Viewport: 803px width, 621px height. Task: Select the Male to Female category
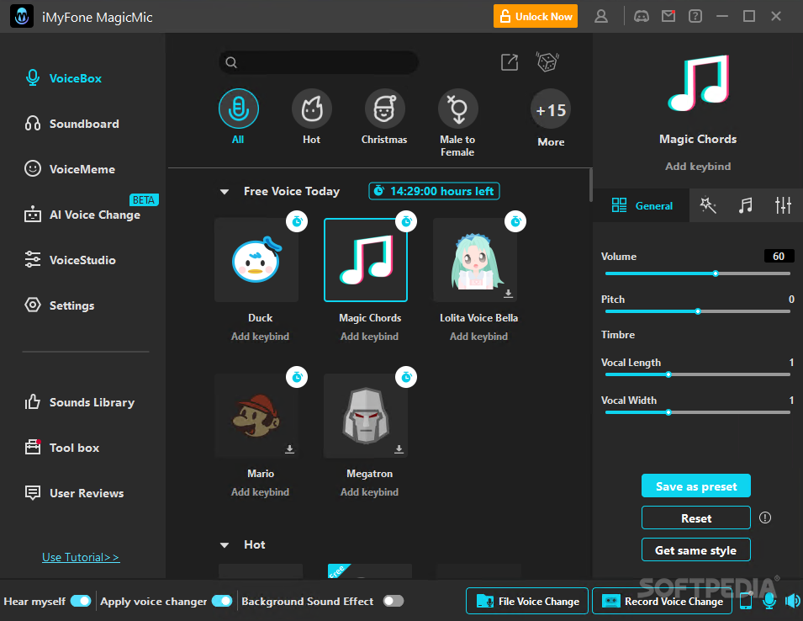pyautogui.click(x=457, y=109)
